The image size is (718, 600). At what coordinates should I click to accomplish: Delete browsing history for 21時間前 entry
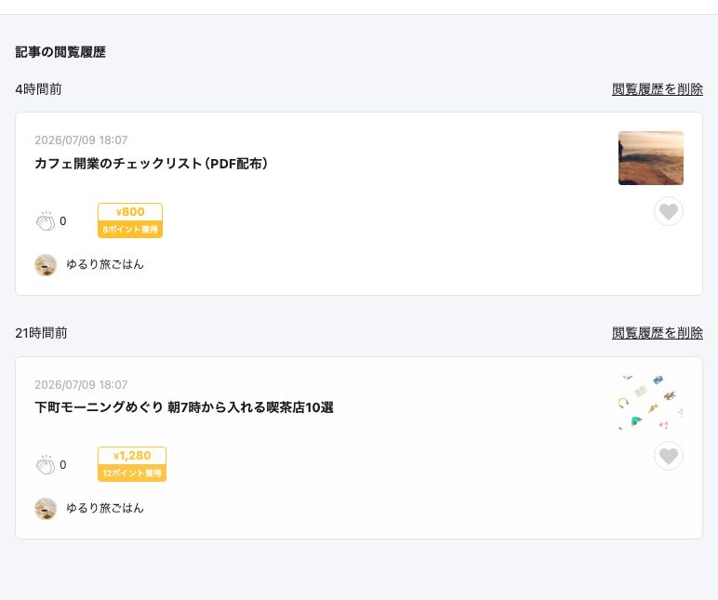click(x=658, y=332)
